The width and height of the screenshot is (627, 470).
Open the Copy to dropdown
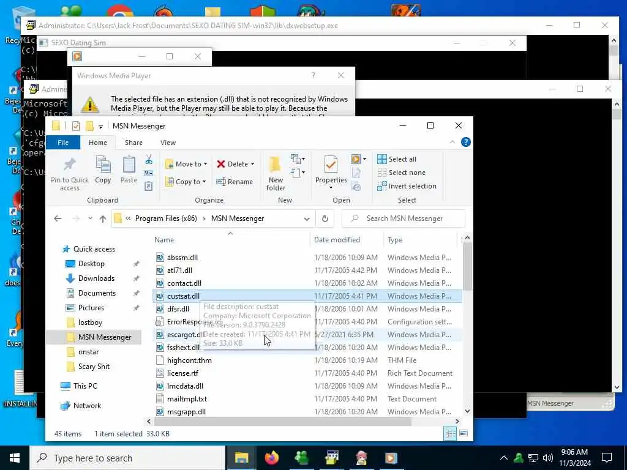(186, 182)
